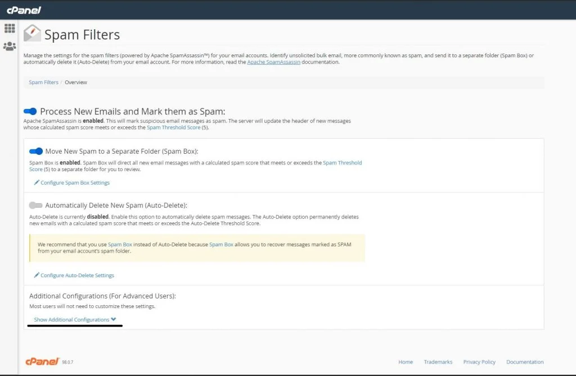Image resolution: width=576 pixels, height=376 pixels.
Task: Click the chevron next to Show Additional Configurations
Action: (x=114, y=319)
